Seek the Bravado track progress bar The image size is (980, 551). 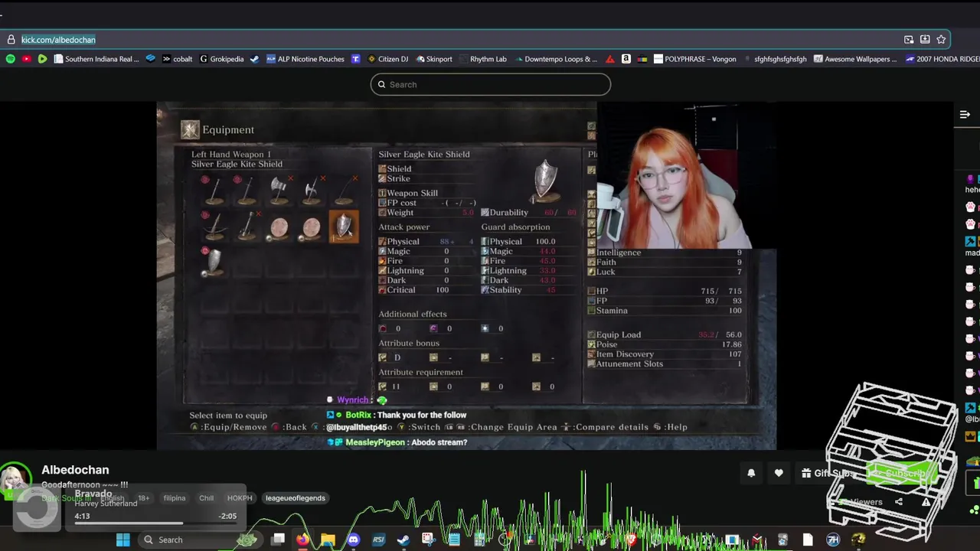click(155, 523)
